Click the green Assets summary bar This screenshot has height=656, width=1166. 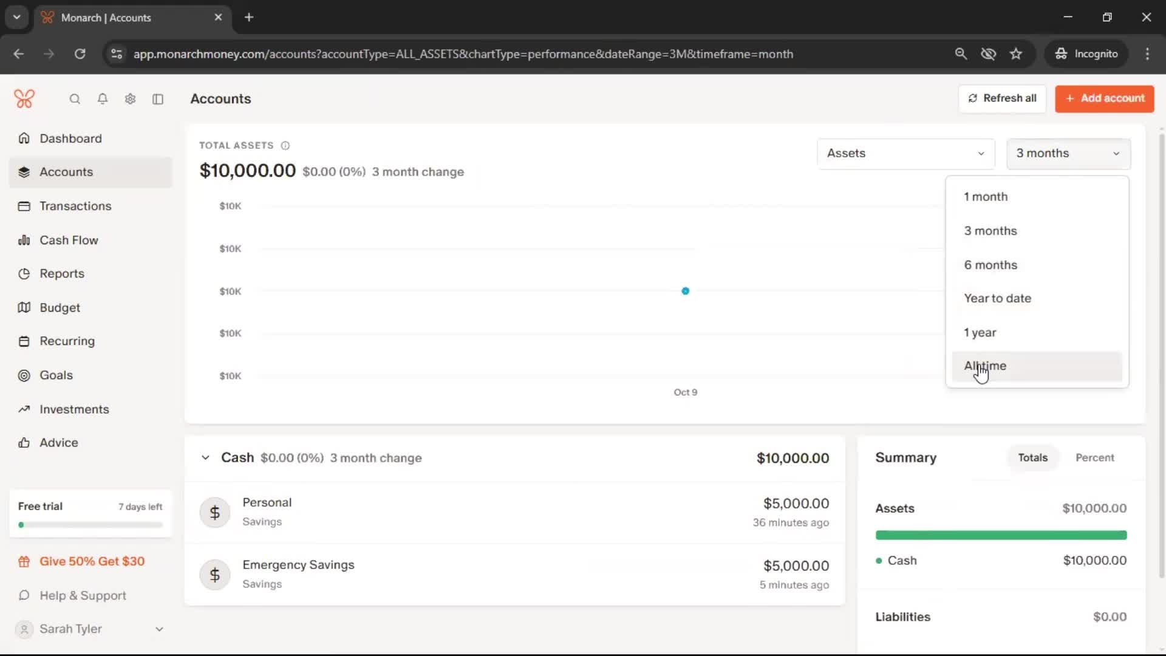tap(1001, 535)
